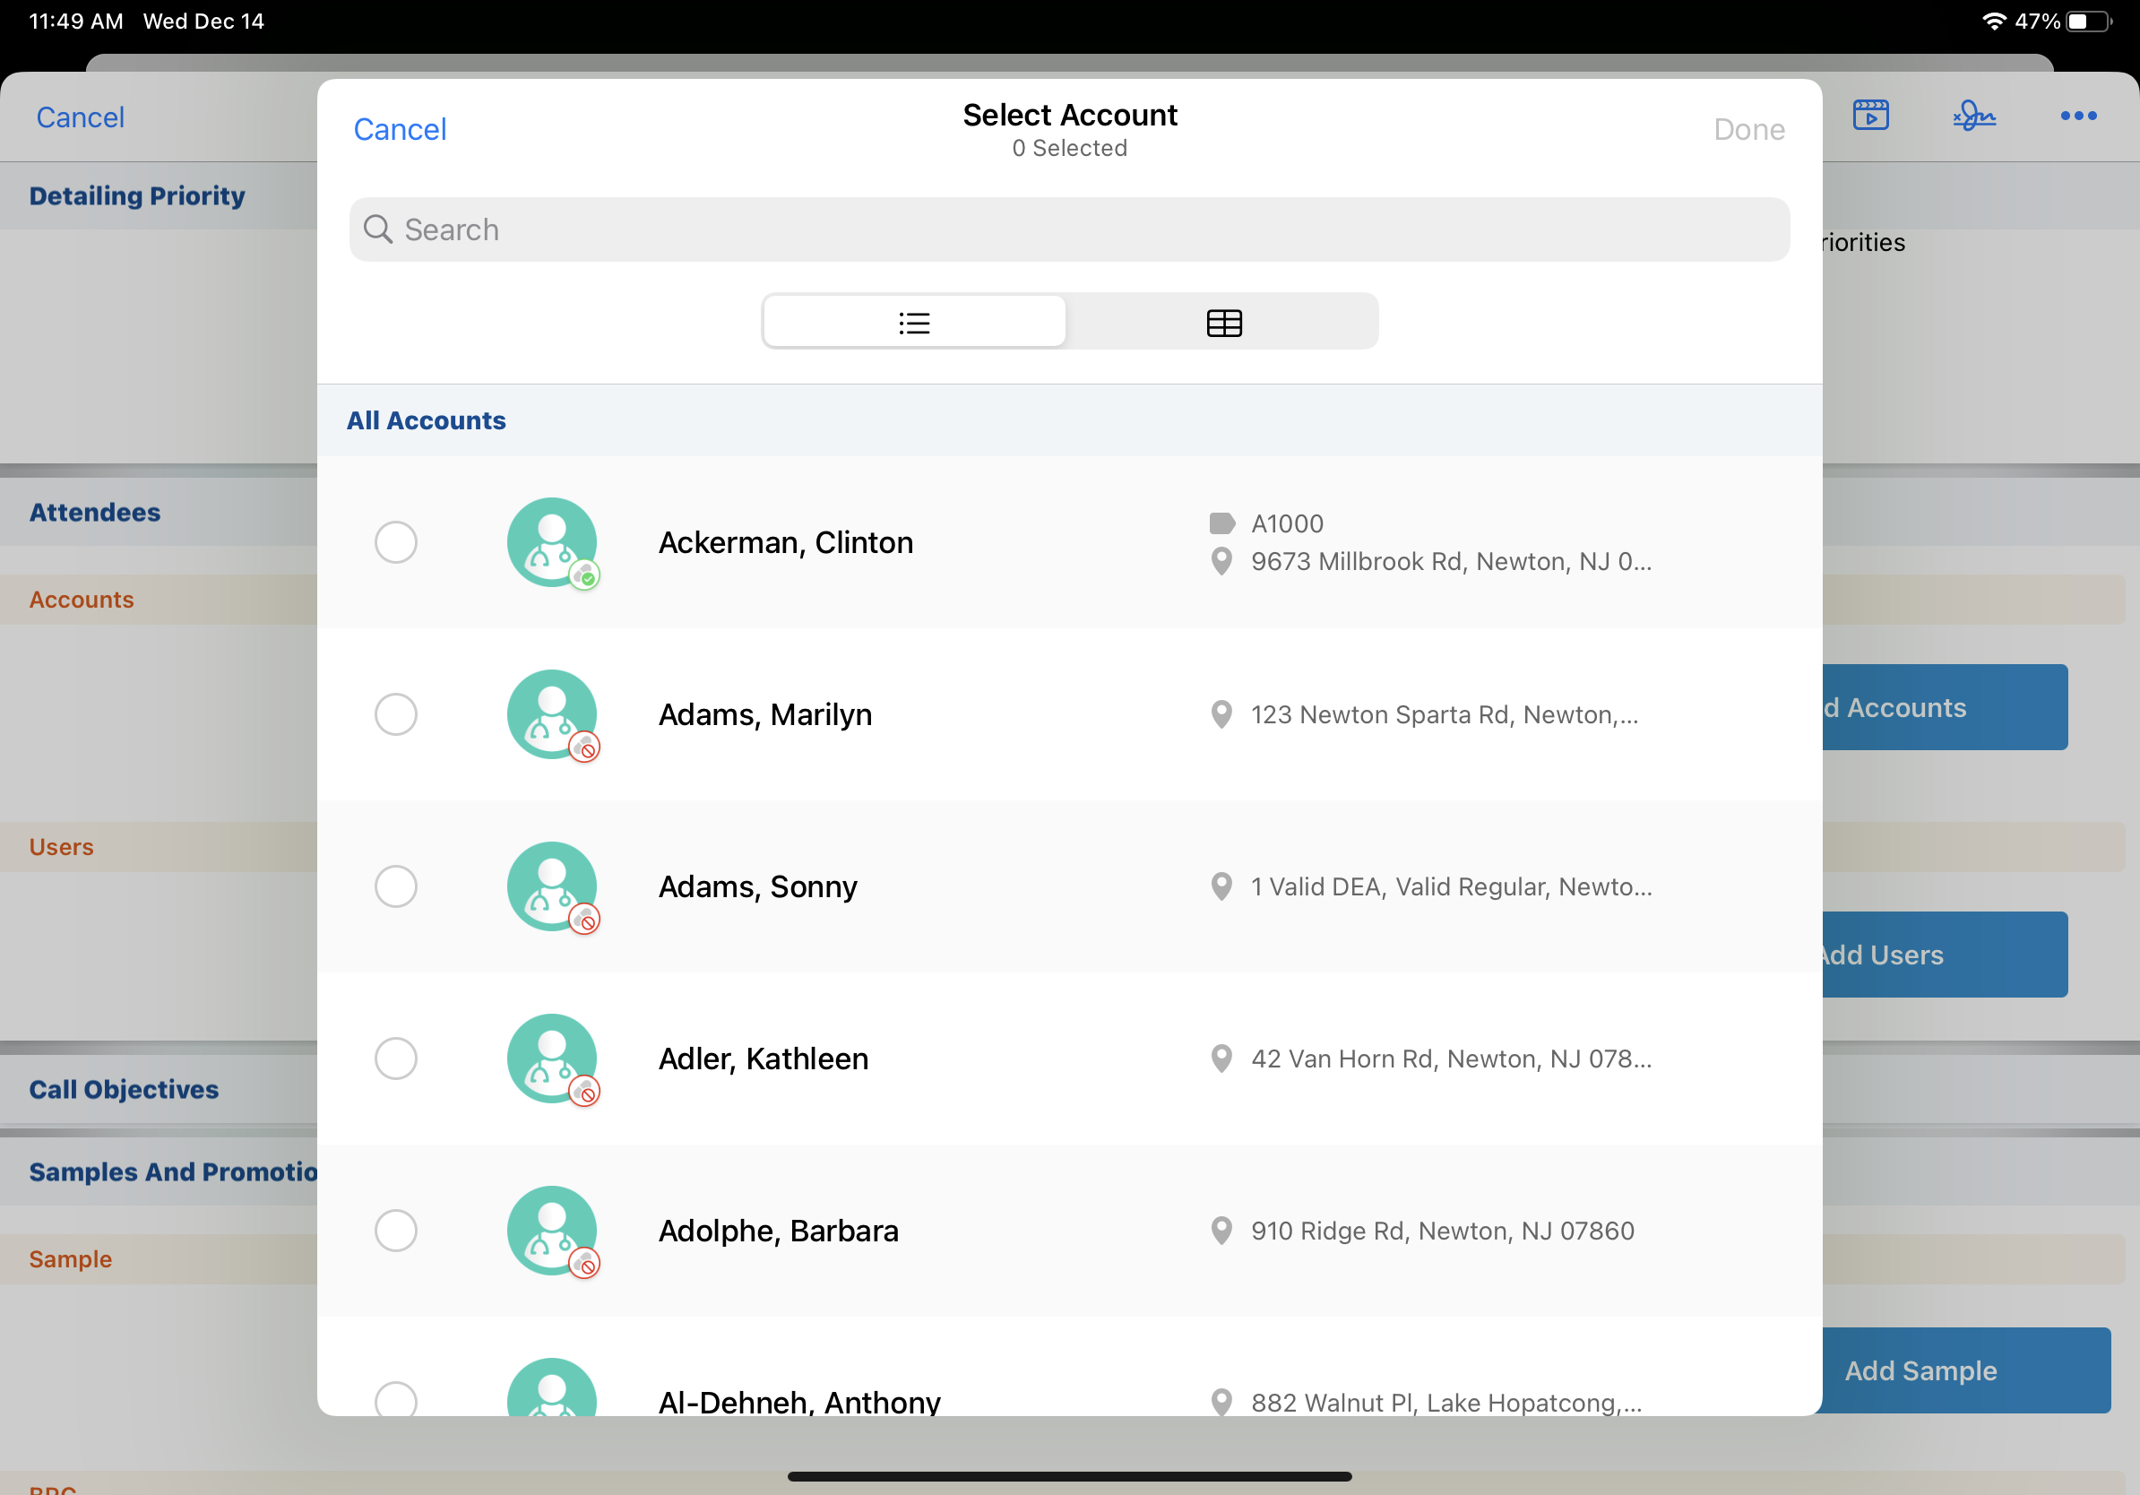Viewport: 2140px width, 1495px height.
Task: Switch to list view using the list icon
Action: [x=914, y=322]
